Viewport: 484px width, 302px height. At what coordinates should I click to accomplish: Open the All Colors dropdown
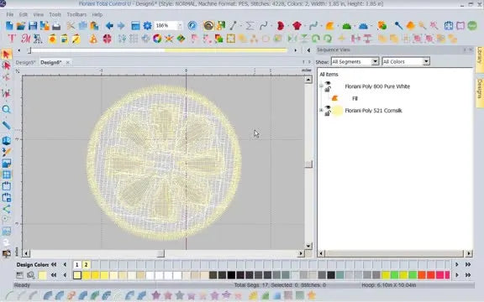pos(426,61)
